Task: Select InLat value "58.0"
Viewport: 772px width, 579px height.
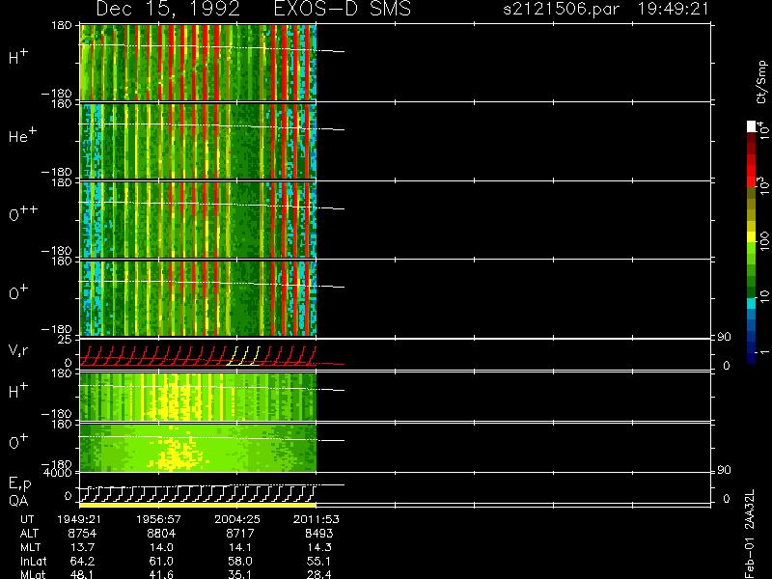Action: point(239,561)
